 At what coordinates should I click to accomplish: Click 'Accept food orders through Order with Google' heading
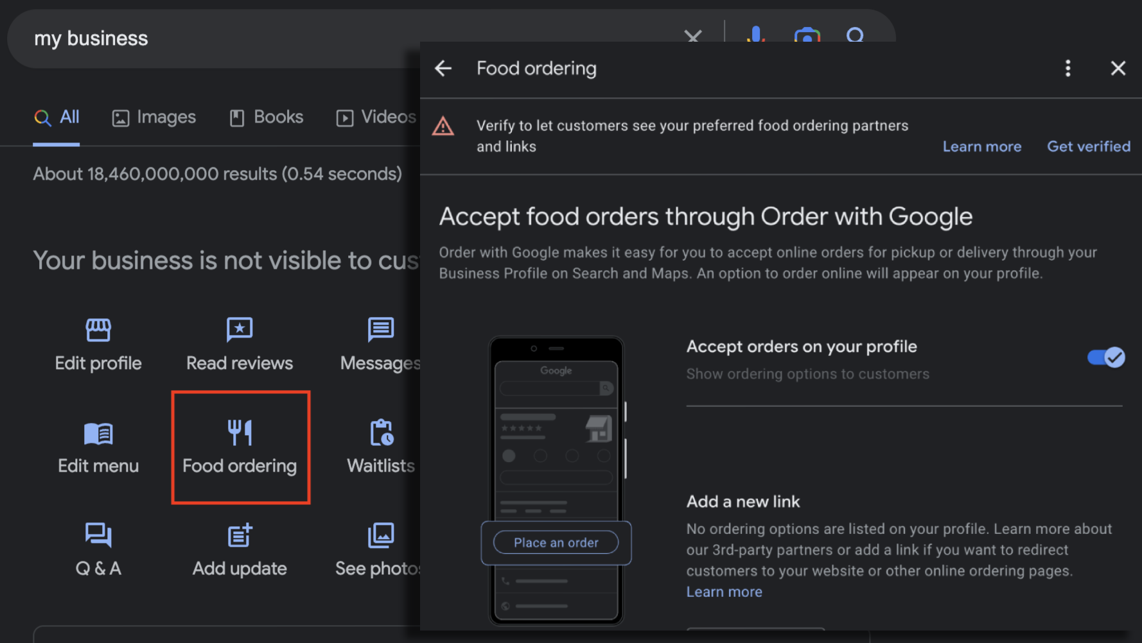(x=706, y=217)
